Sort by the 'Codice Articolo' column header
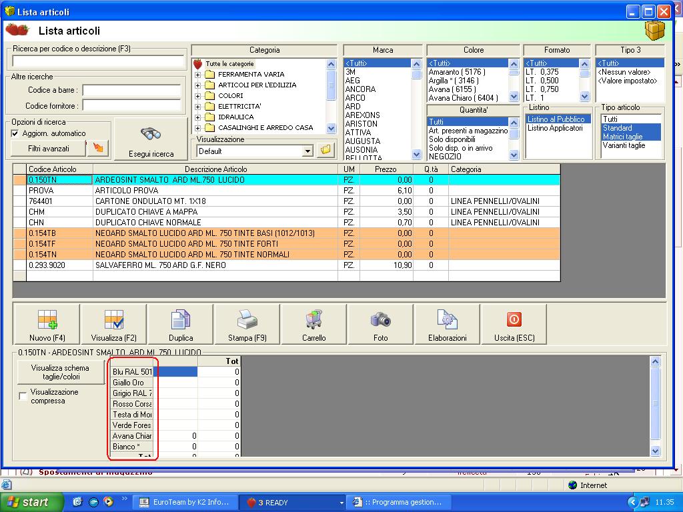683x512 pixels. click(59, 169)
